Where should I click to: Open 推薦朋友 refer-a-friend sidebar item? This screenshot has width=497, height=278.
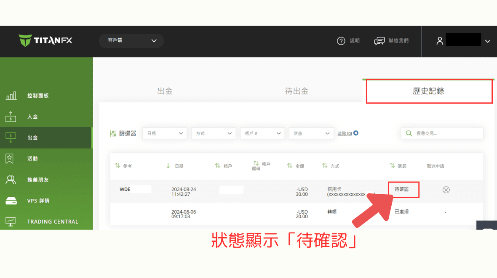(38, 180)
